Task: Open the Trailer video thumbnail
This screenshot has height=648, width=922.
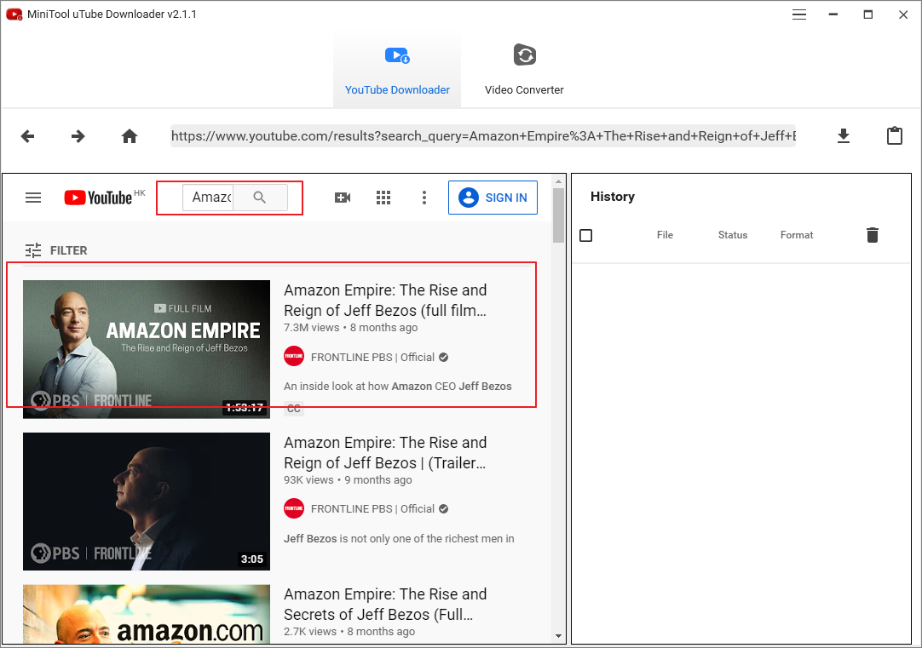Action: click(147, 502)
